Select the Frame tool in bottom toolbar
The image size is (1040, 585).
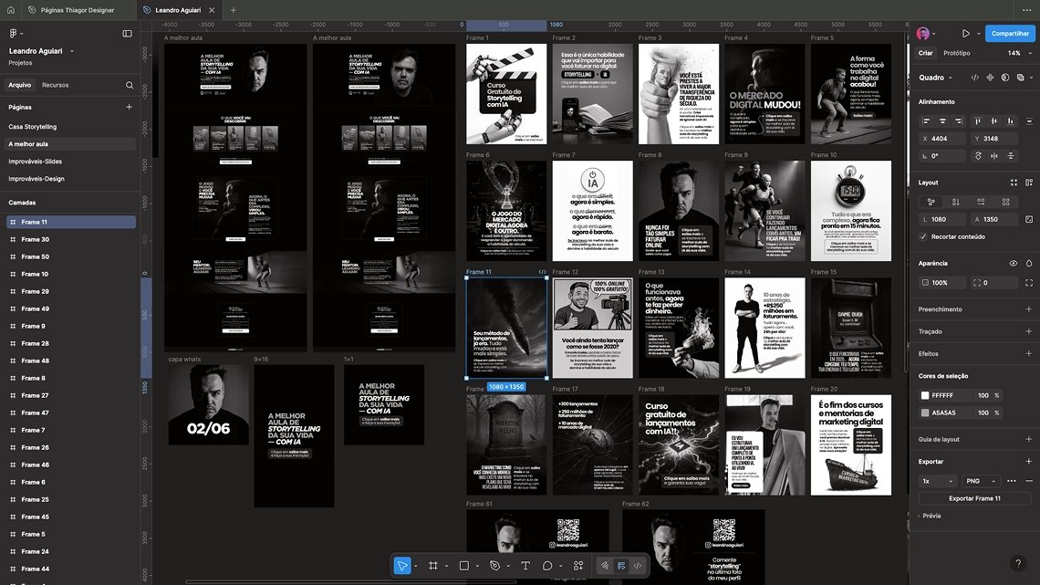point(433,566)
